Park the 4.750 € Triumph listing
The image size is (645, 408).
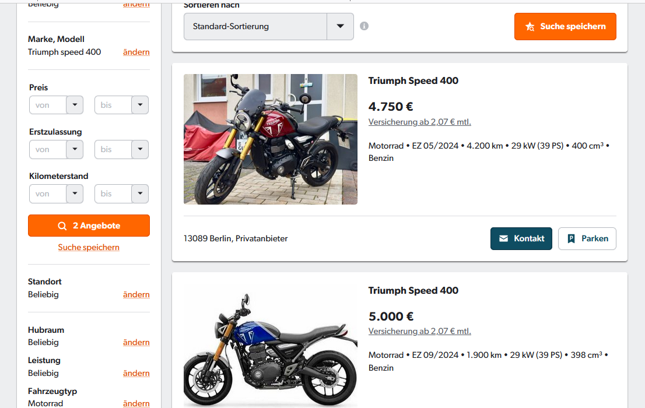[587, 238]
